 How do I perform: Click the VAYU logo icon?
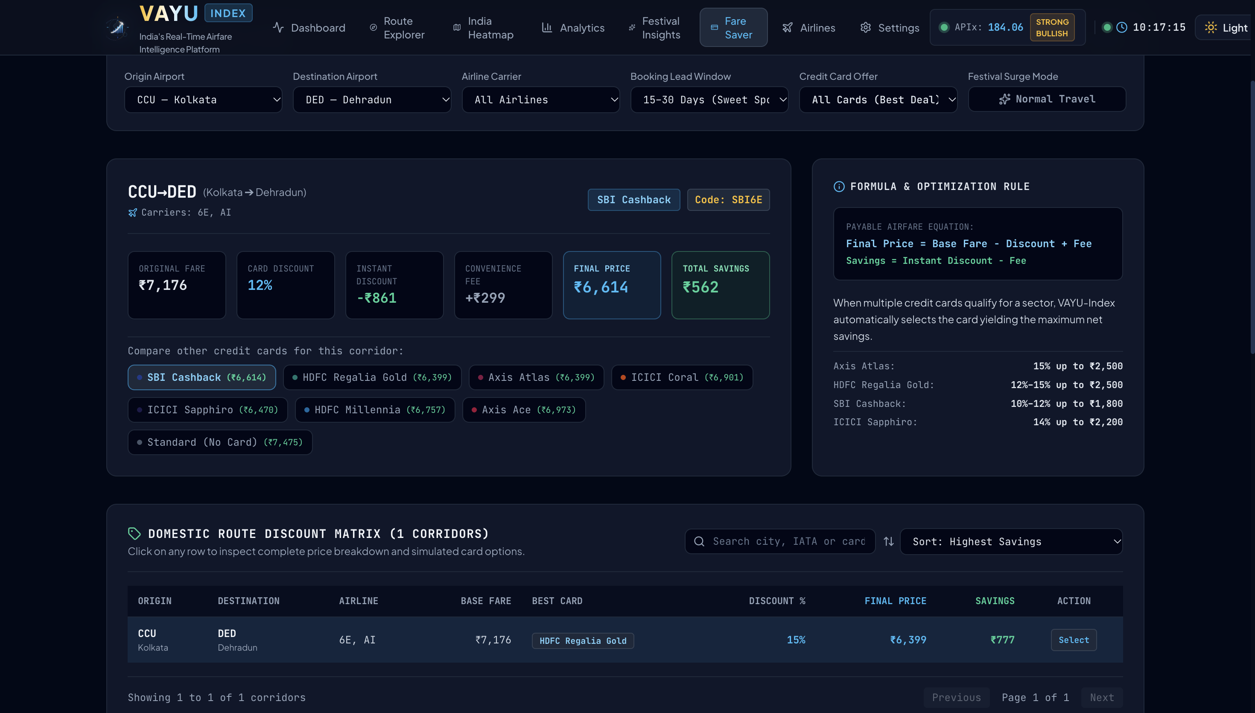pos(117,27)
